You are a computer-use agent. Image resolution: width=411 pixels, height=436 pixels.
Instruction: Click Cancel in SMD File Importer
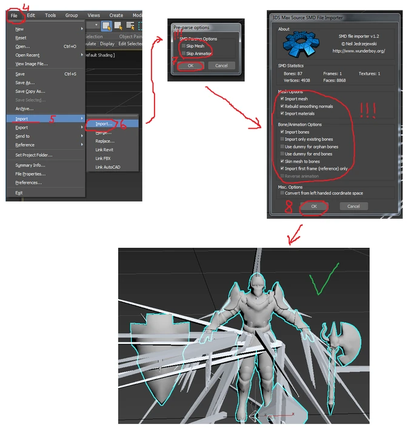353,206
